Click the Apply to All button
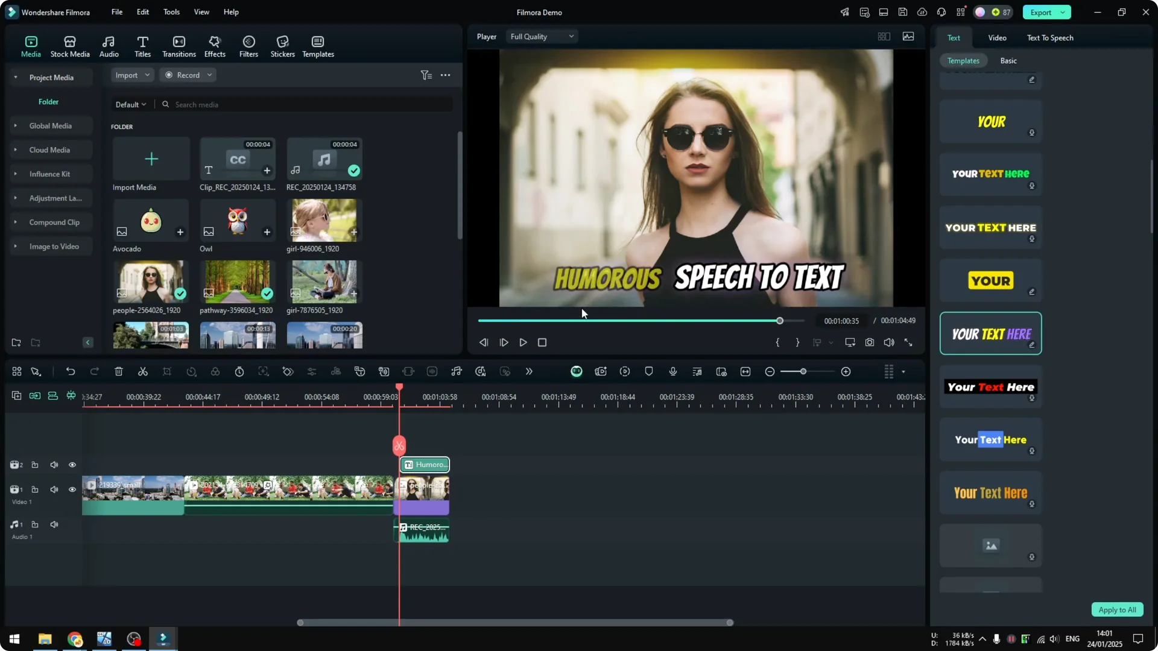Image resolution: width=1158 pixels, height=651 pixels. [1117, 610]
